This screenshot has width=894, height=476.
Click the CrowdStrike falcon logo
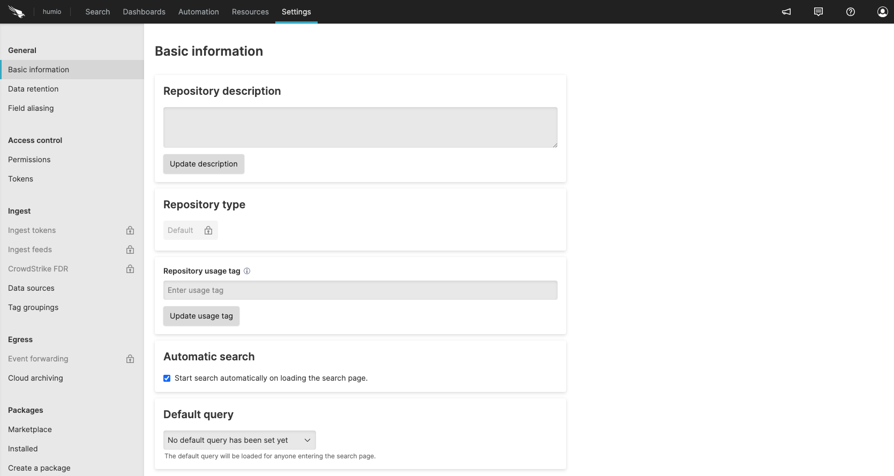17,12
